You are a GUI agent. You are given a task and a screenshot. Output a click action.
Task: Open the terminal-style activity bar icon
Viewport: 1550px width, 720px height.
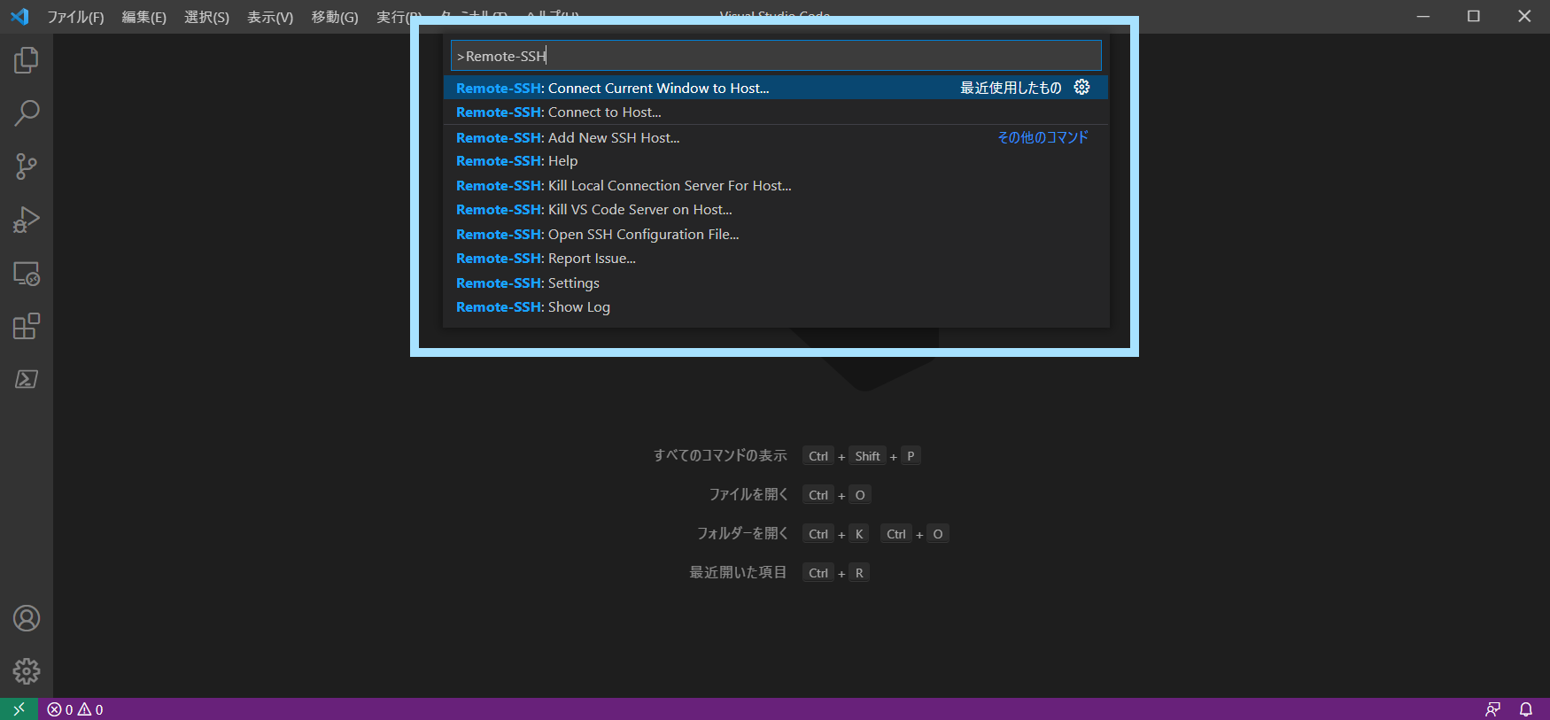click(27, 379)
